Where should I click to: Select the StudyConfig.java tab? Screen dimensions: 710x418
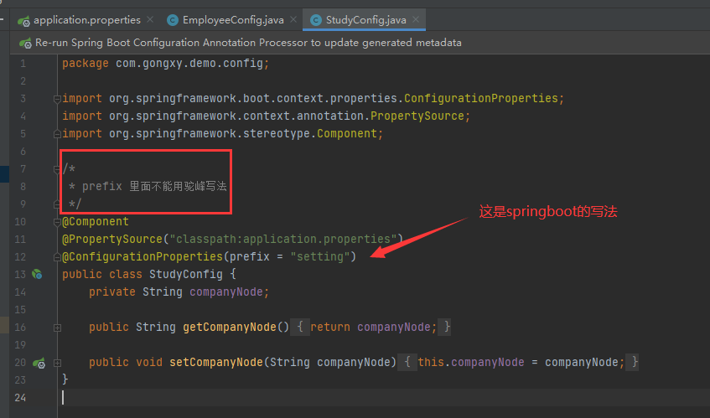pos(365,20)
